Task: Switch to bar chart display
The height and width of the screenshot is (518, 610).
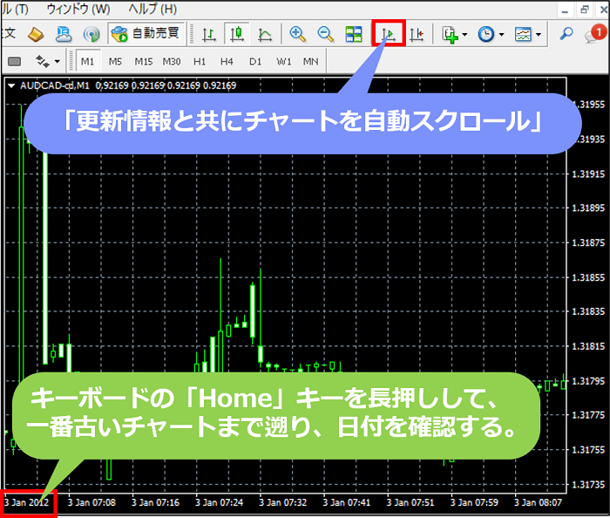Action: (x=209, y=35)
